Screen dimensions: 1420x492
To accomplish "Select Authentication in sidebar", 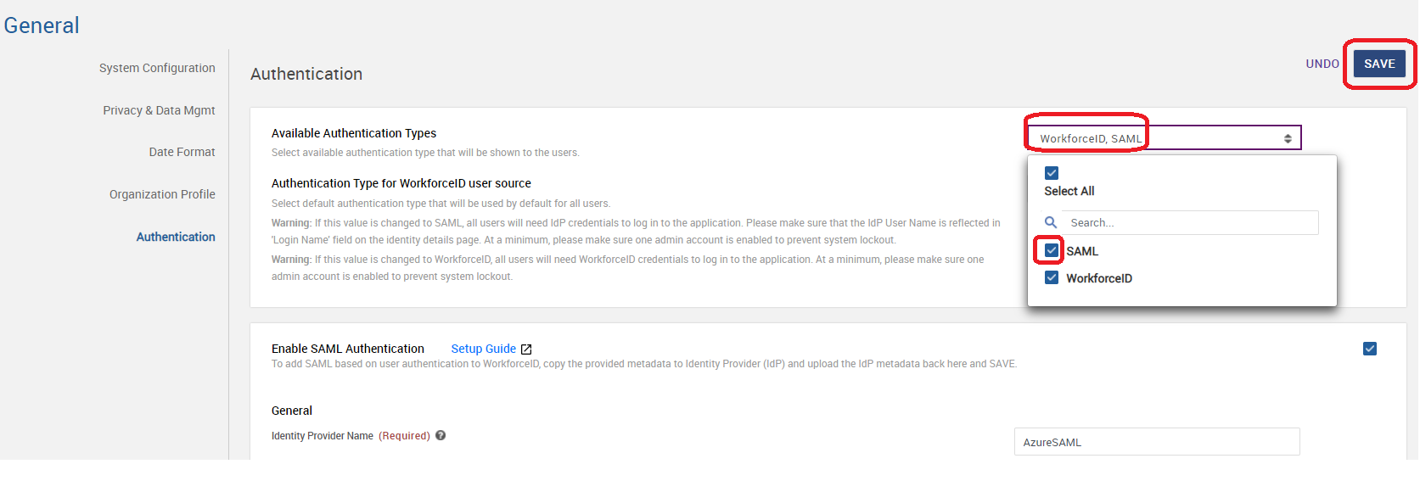I will pyautogui.click(x=176, y=237).
